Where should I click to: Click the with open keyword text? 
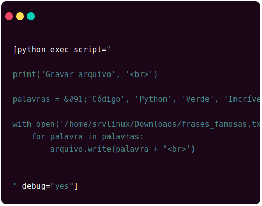click(34, 124)
